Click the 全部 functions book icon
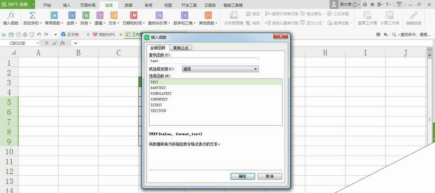This screenshot has width=435, height=193. (72, 15)
